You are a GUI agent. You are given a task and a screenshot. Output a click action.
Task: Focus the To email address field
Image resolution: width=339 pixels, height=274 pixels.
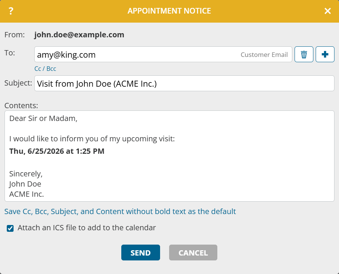point(163,54)
